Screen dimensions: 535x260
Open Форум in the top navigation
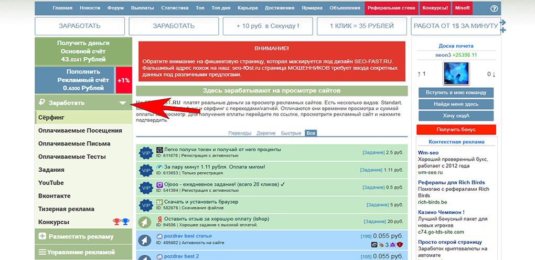115,8
